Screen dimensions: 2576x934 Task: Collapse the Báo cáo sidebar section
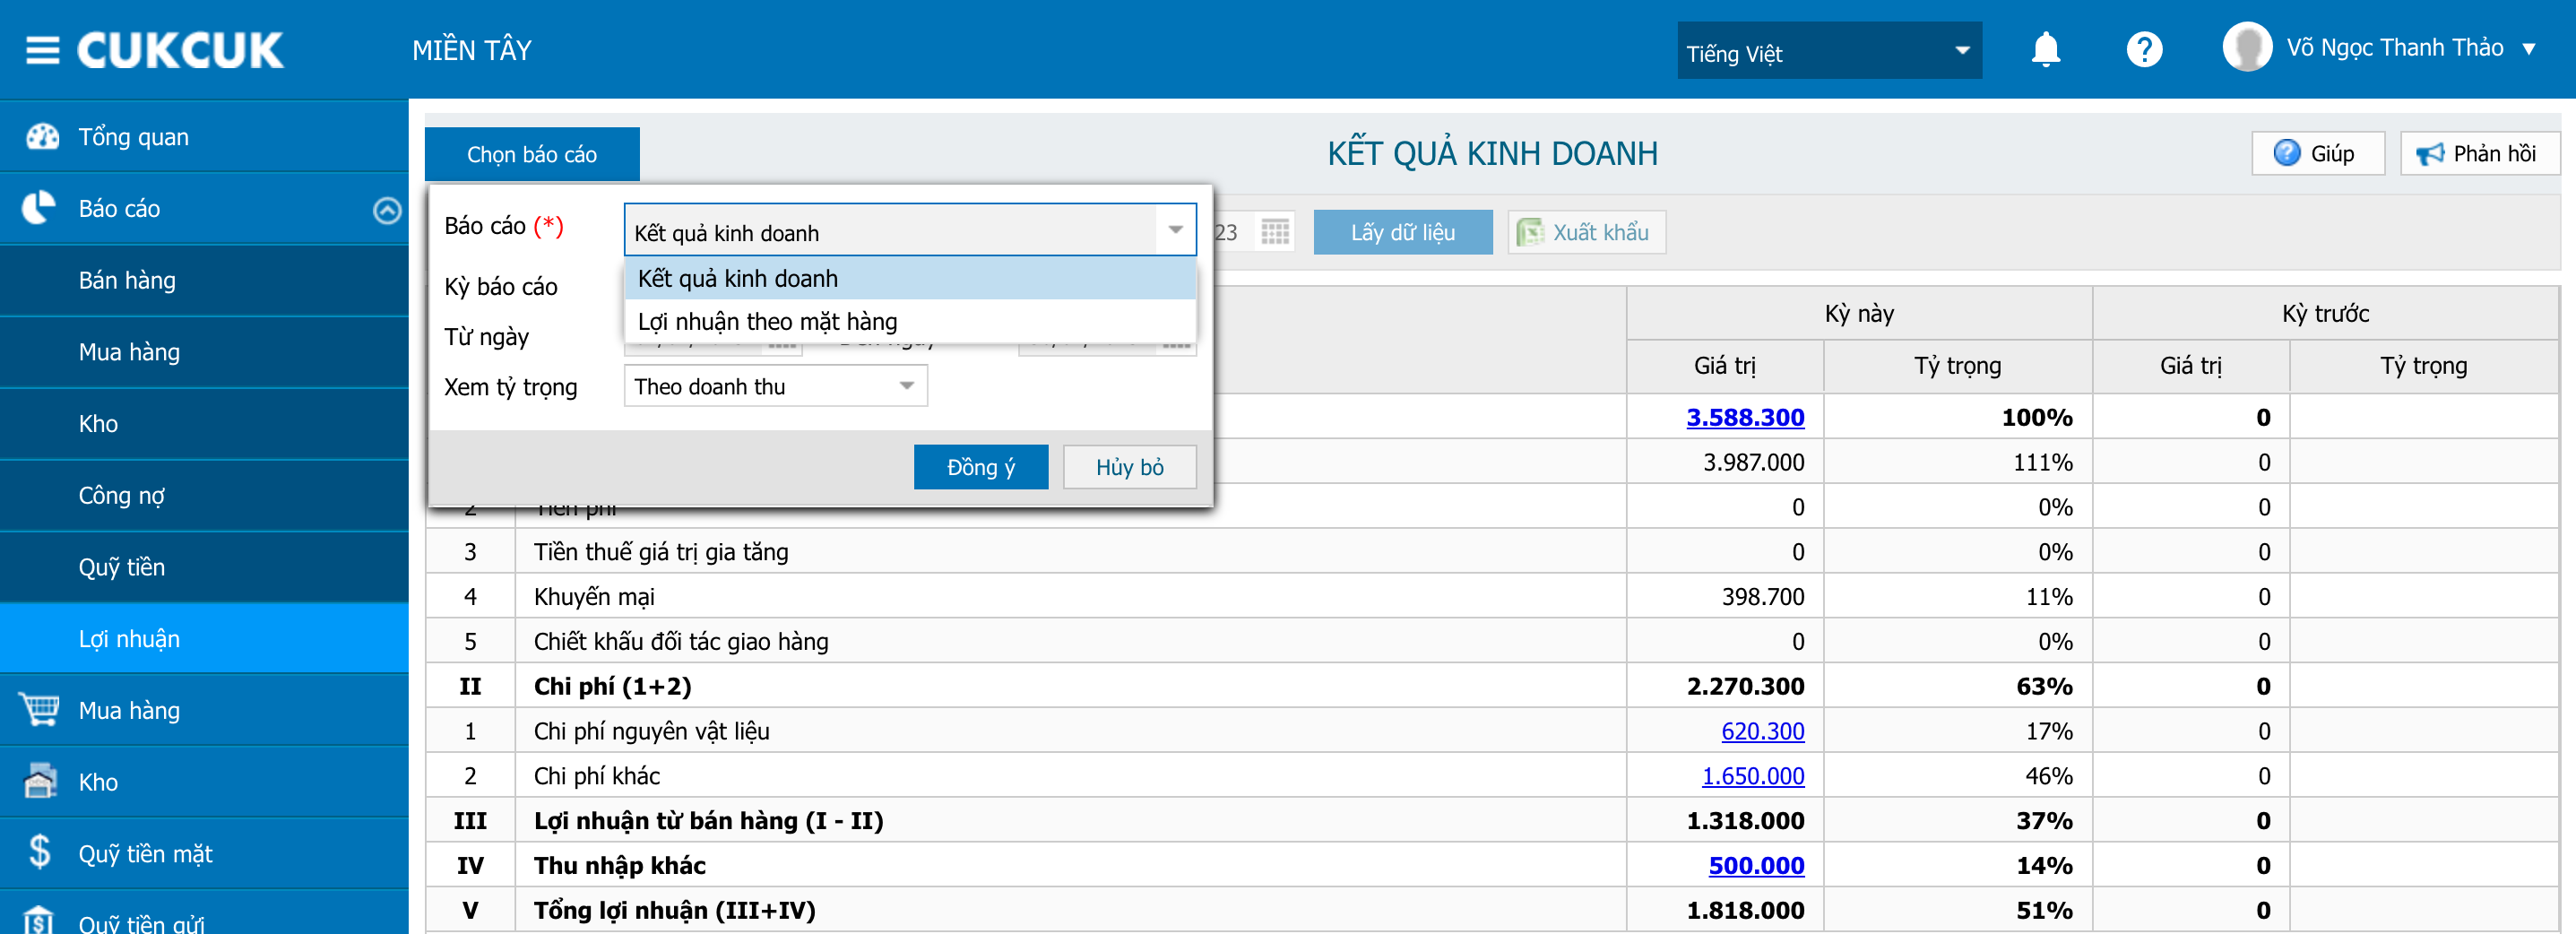(387, 209)
